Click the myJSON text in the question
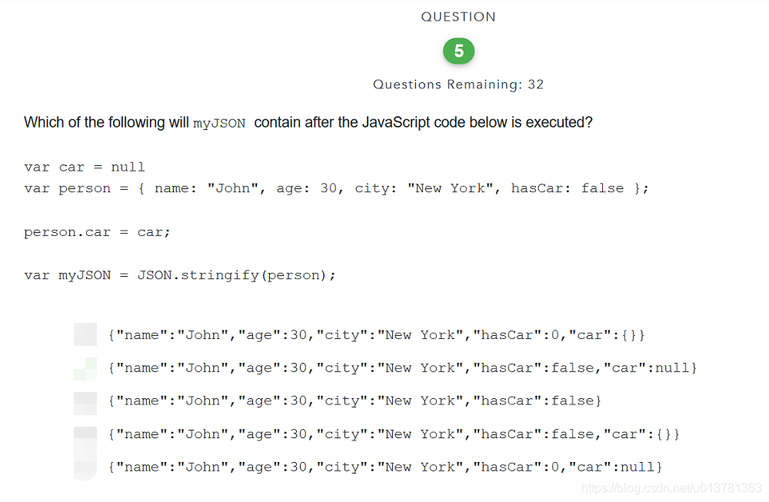 [219, 122]
